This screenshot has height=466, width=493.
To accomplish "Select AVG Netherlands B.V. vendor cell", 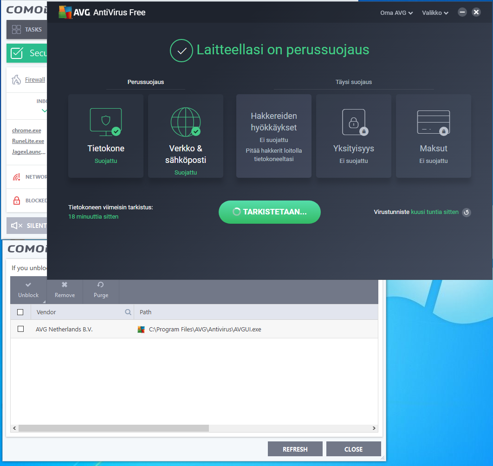I will tap(64, 329).
